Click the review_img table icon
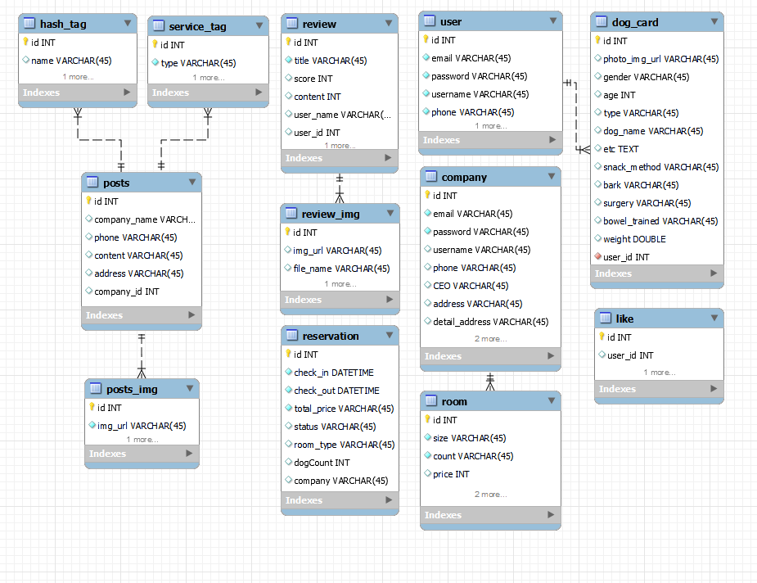This screenshot has height=583, width=757. [291, 213]
